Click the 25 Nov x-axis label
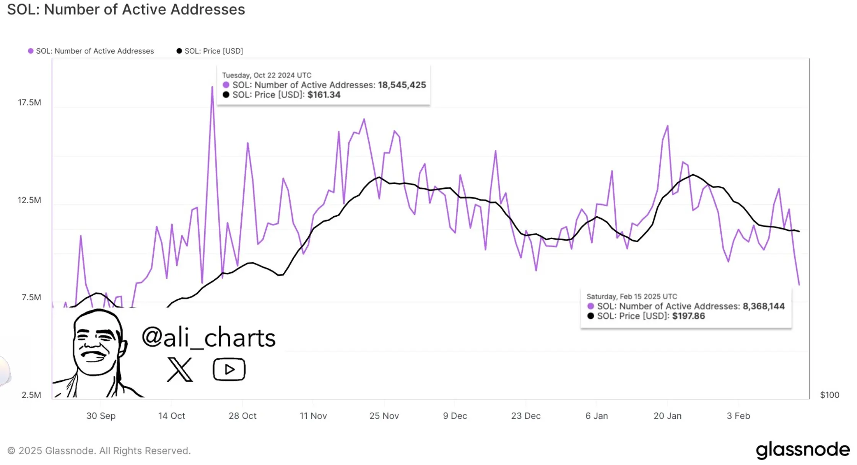 click(x=384, y=416)
